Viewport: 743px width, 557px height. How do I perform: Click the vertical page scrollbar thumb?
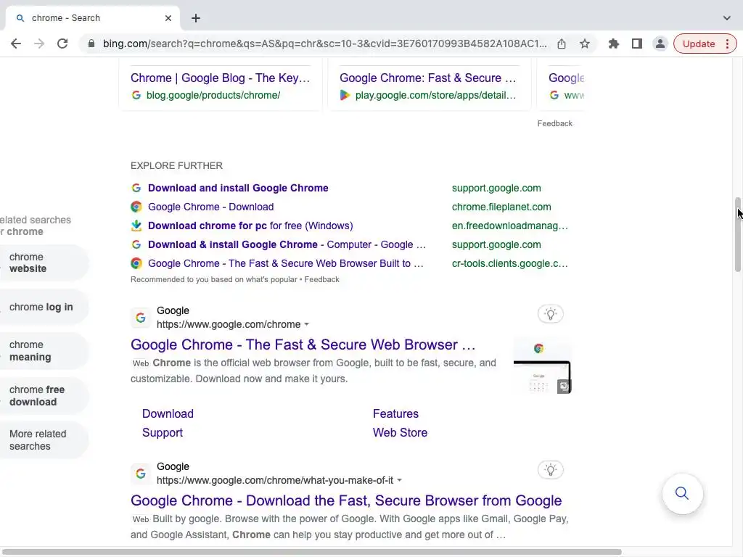(738, 234)
